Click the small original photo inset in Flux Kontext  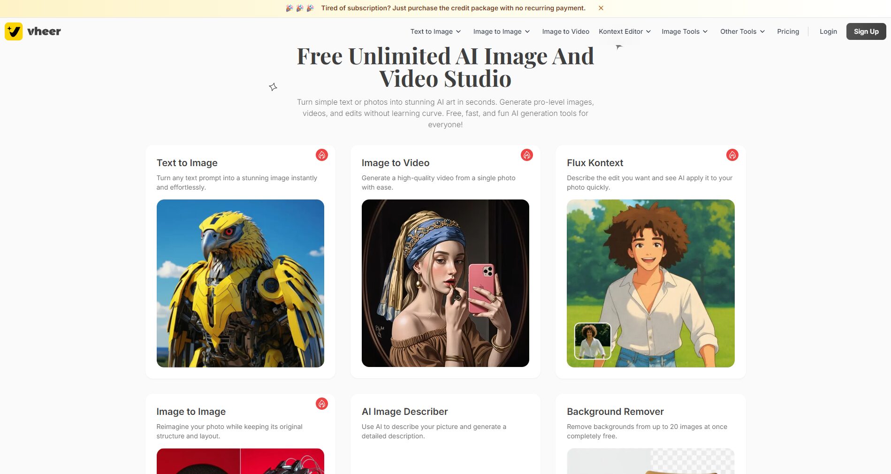[593, 341]
